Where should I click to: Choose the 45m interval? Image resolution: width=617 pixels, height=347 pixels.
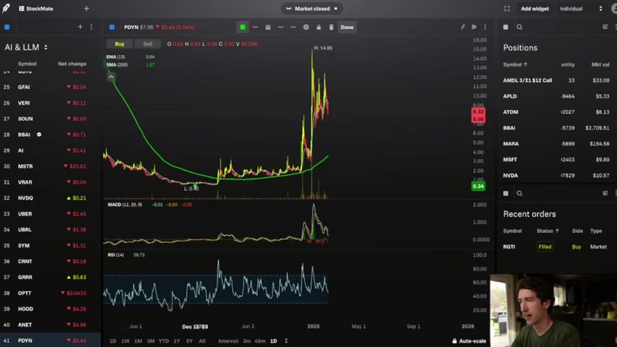(x=259, y=340)
